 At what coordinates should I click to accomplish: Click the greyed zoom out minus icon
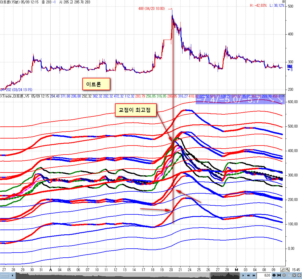289,275
